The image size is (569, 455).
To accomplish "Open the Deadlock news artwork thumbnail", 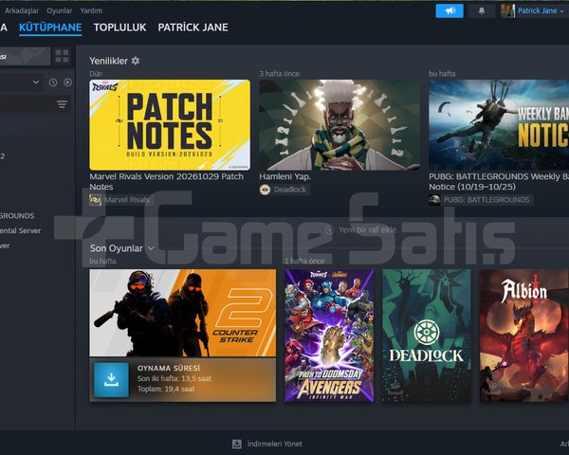I will pyautogui.click(x=340, y=125).
